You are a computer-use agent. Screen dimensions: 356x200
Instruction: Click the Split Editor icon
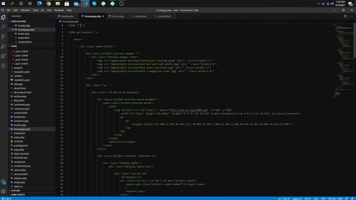click(x=345, y=16)
